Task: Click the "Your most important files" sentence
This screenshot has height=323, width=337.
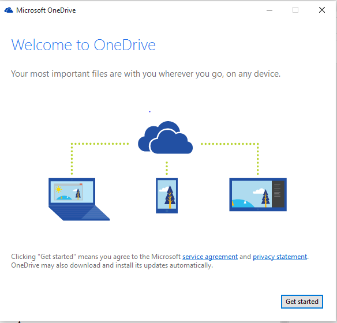Action: 146,74
